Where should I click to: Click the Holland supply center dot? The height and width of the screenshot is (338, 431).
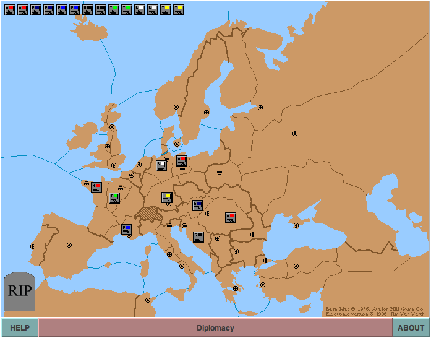[x=139, y=165]
